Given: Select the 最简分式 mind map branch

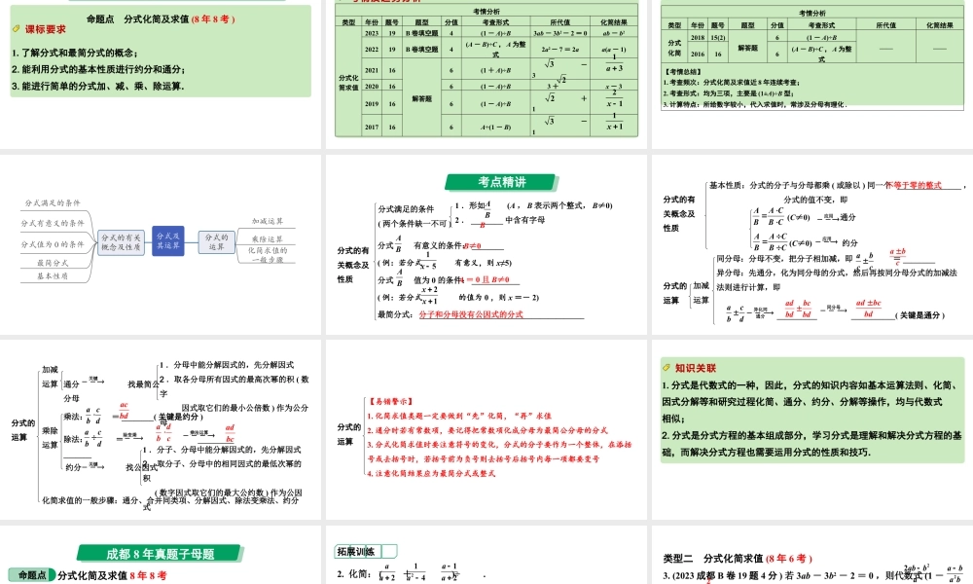Looking at the screenshot, I should (53, 262).
